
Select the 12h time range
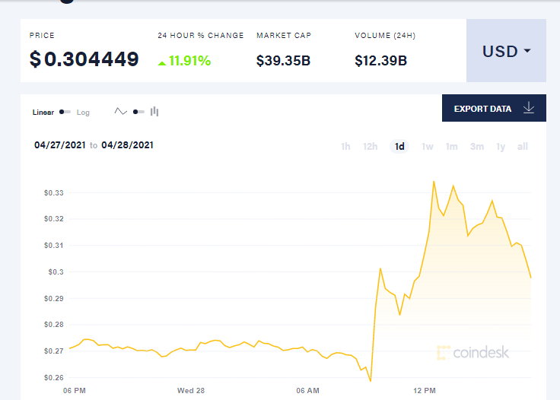370,146
